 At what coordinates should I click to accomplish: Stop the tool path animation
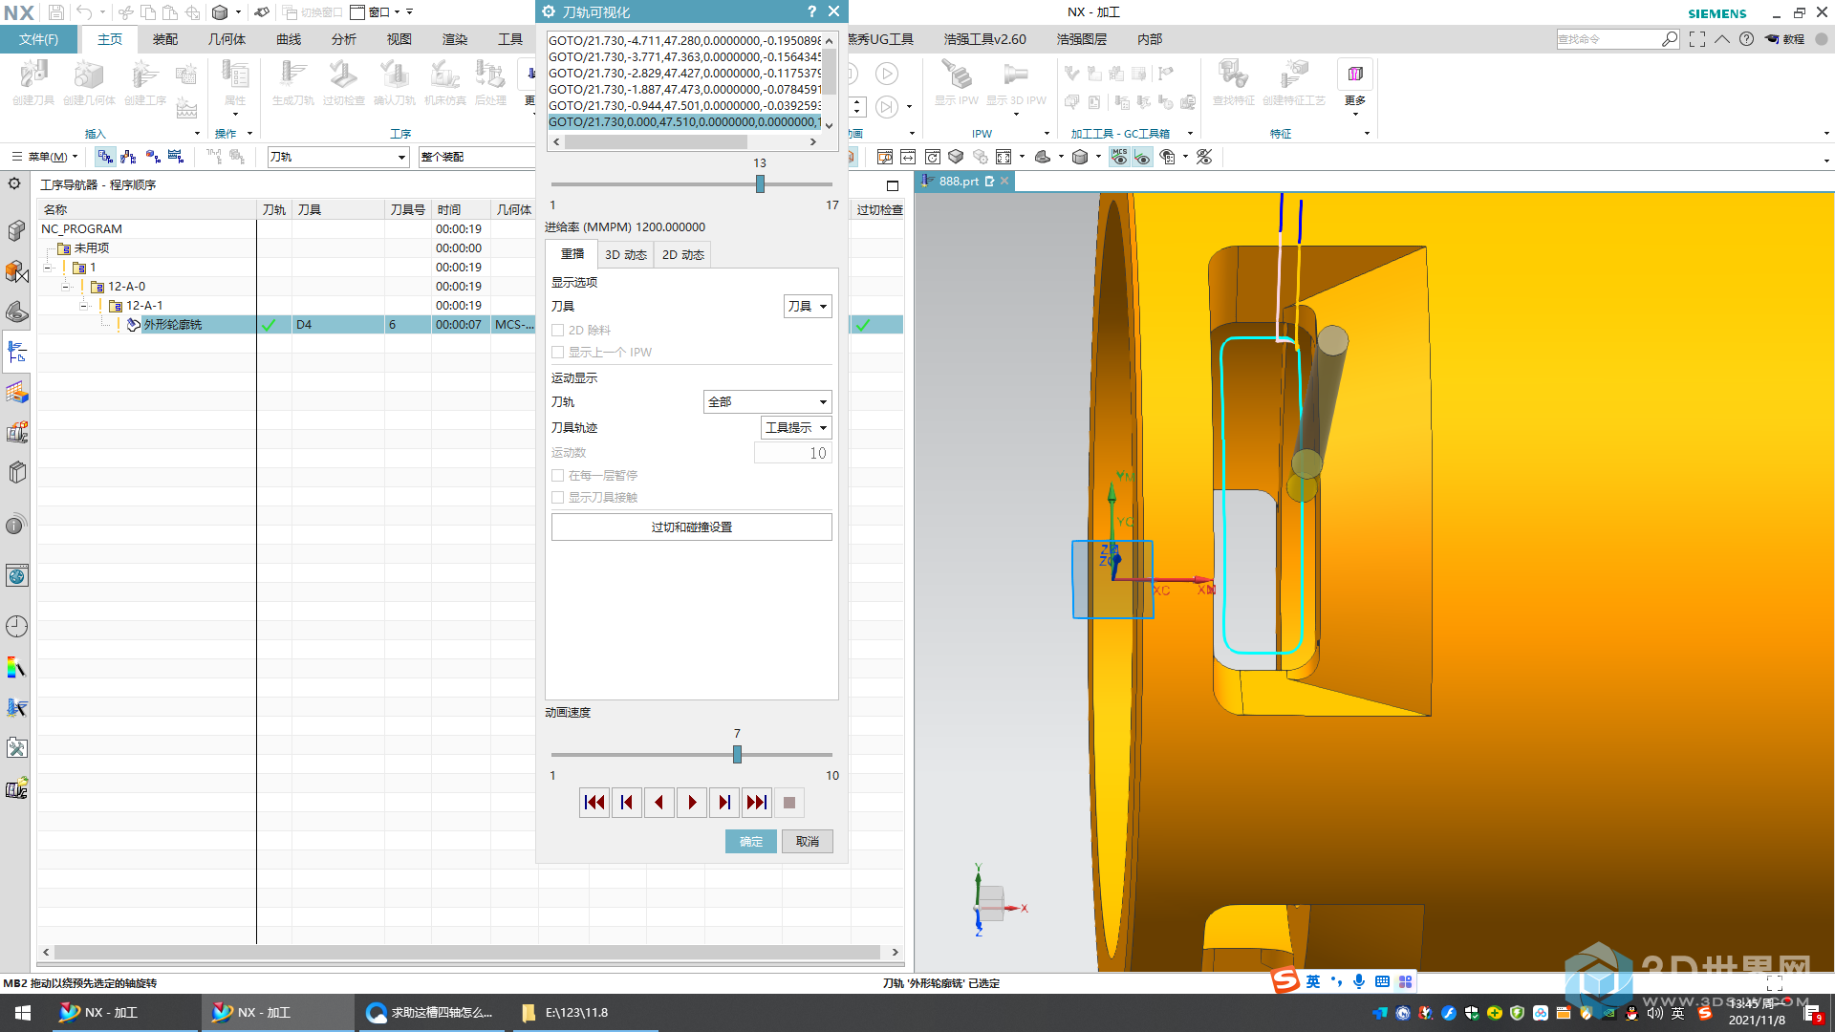click(x=789, y=803)
